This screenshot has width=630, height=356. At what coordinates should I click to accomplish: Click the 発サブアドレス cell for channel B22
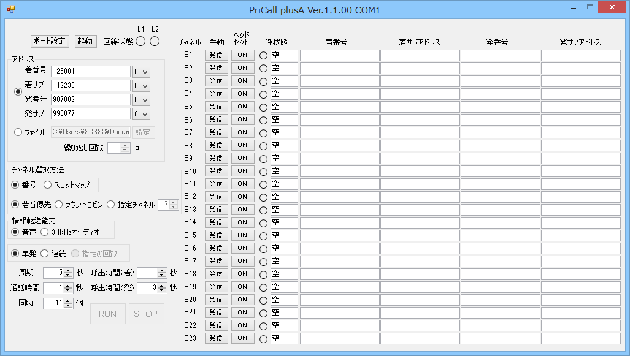pos(580,325)
